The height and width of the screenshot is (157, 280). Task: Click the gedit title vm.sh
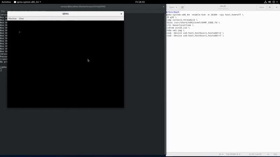(x=223, y=6)
